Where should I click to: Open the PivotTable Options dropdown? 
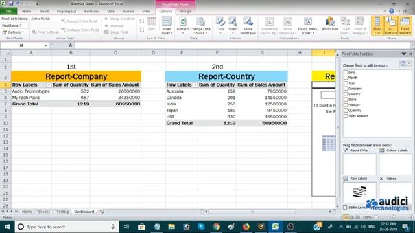pos(13,32)
